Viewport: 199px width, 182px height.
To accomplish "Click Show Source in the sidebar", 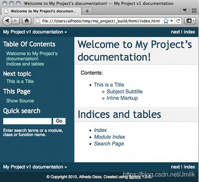I will click(x=20, y=101).
